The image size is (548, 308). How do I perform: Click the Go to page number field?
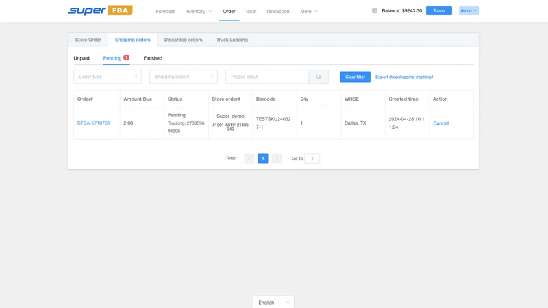[312, 159]
